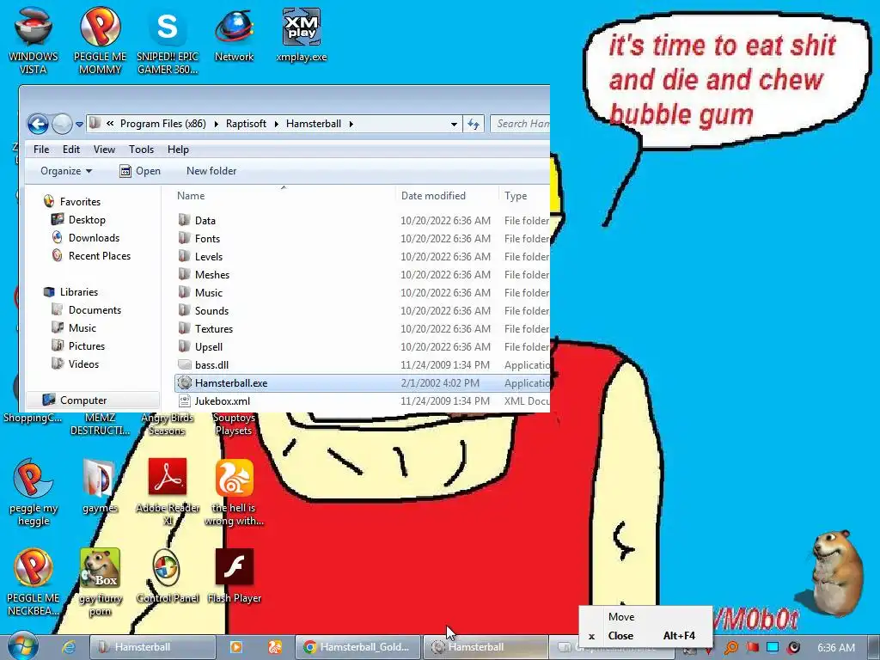Expand the chevron after Raptisoft in breadcrumb

click(x=276, y=124)
